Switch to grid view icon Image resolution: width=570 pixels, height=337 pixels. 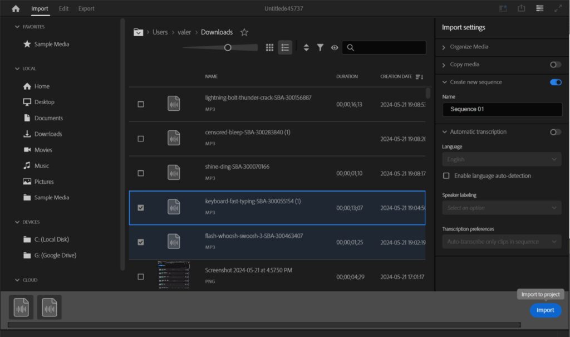pos(269,48)
